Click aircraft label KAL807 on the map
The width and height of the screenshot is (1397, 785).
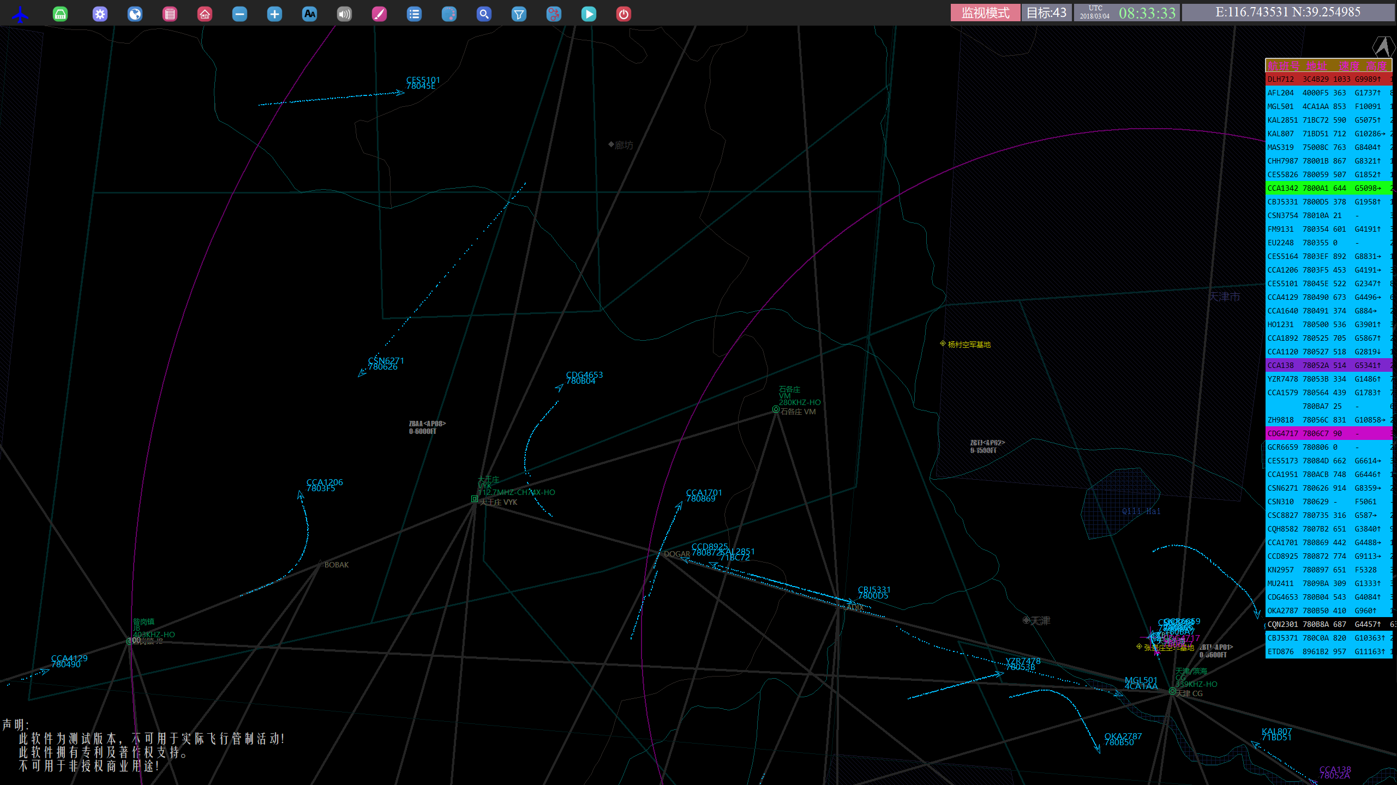coord(1276,734)
